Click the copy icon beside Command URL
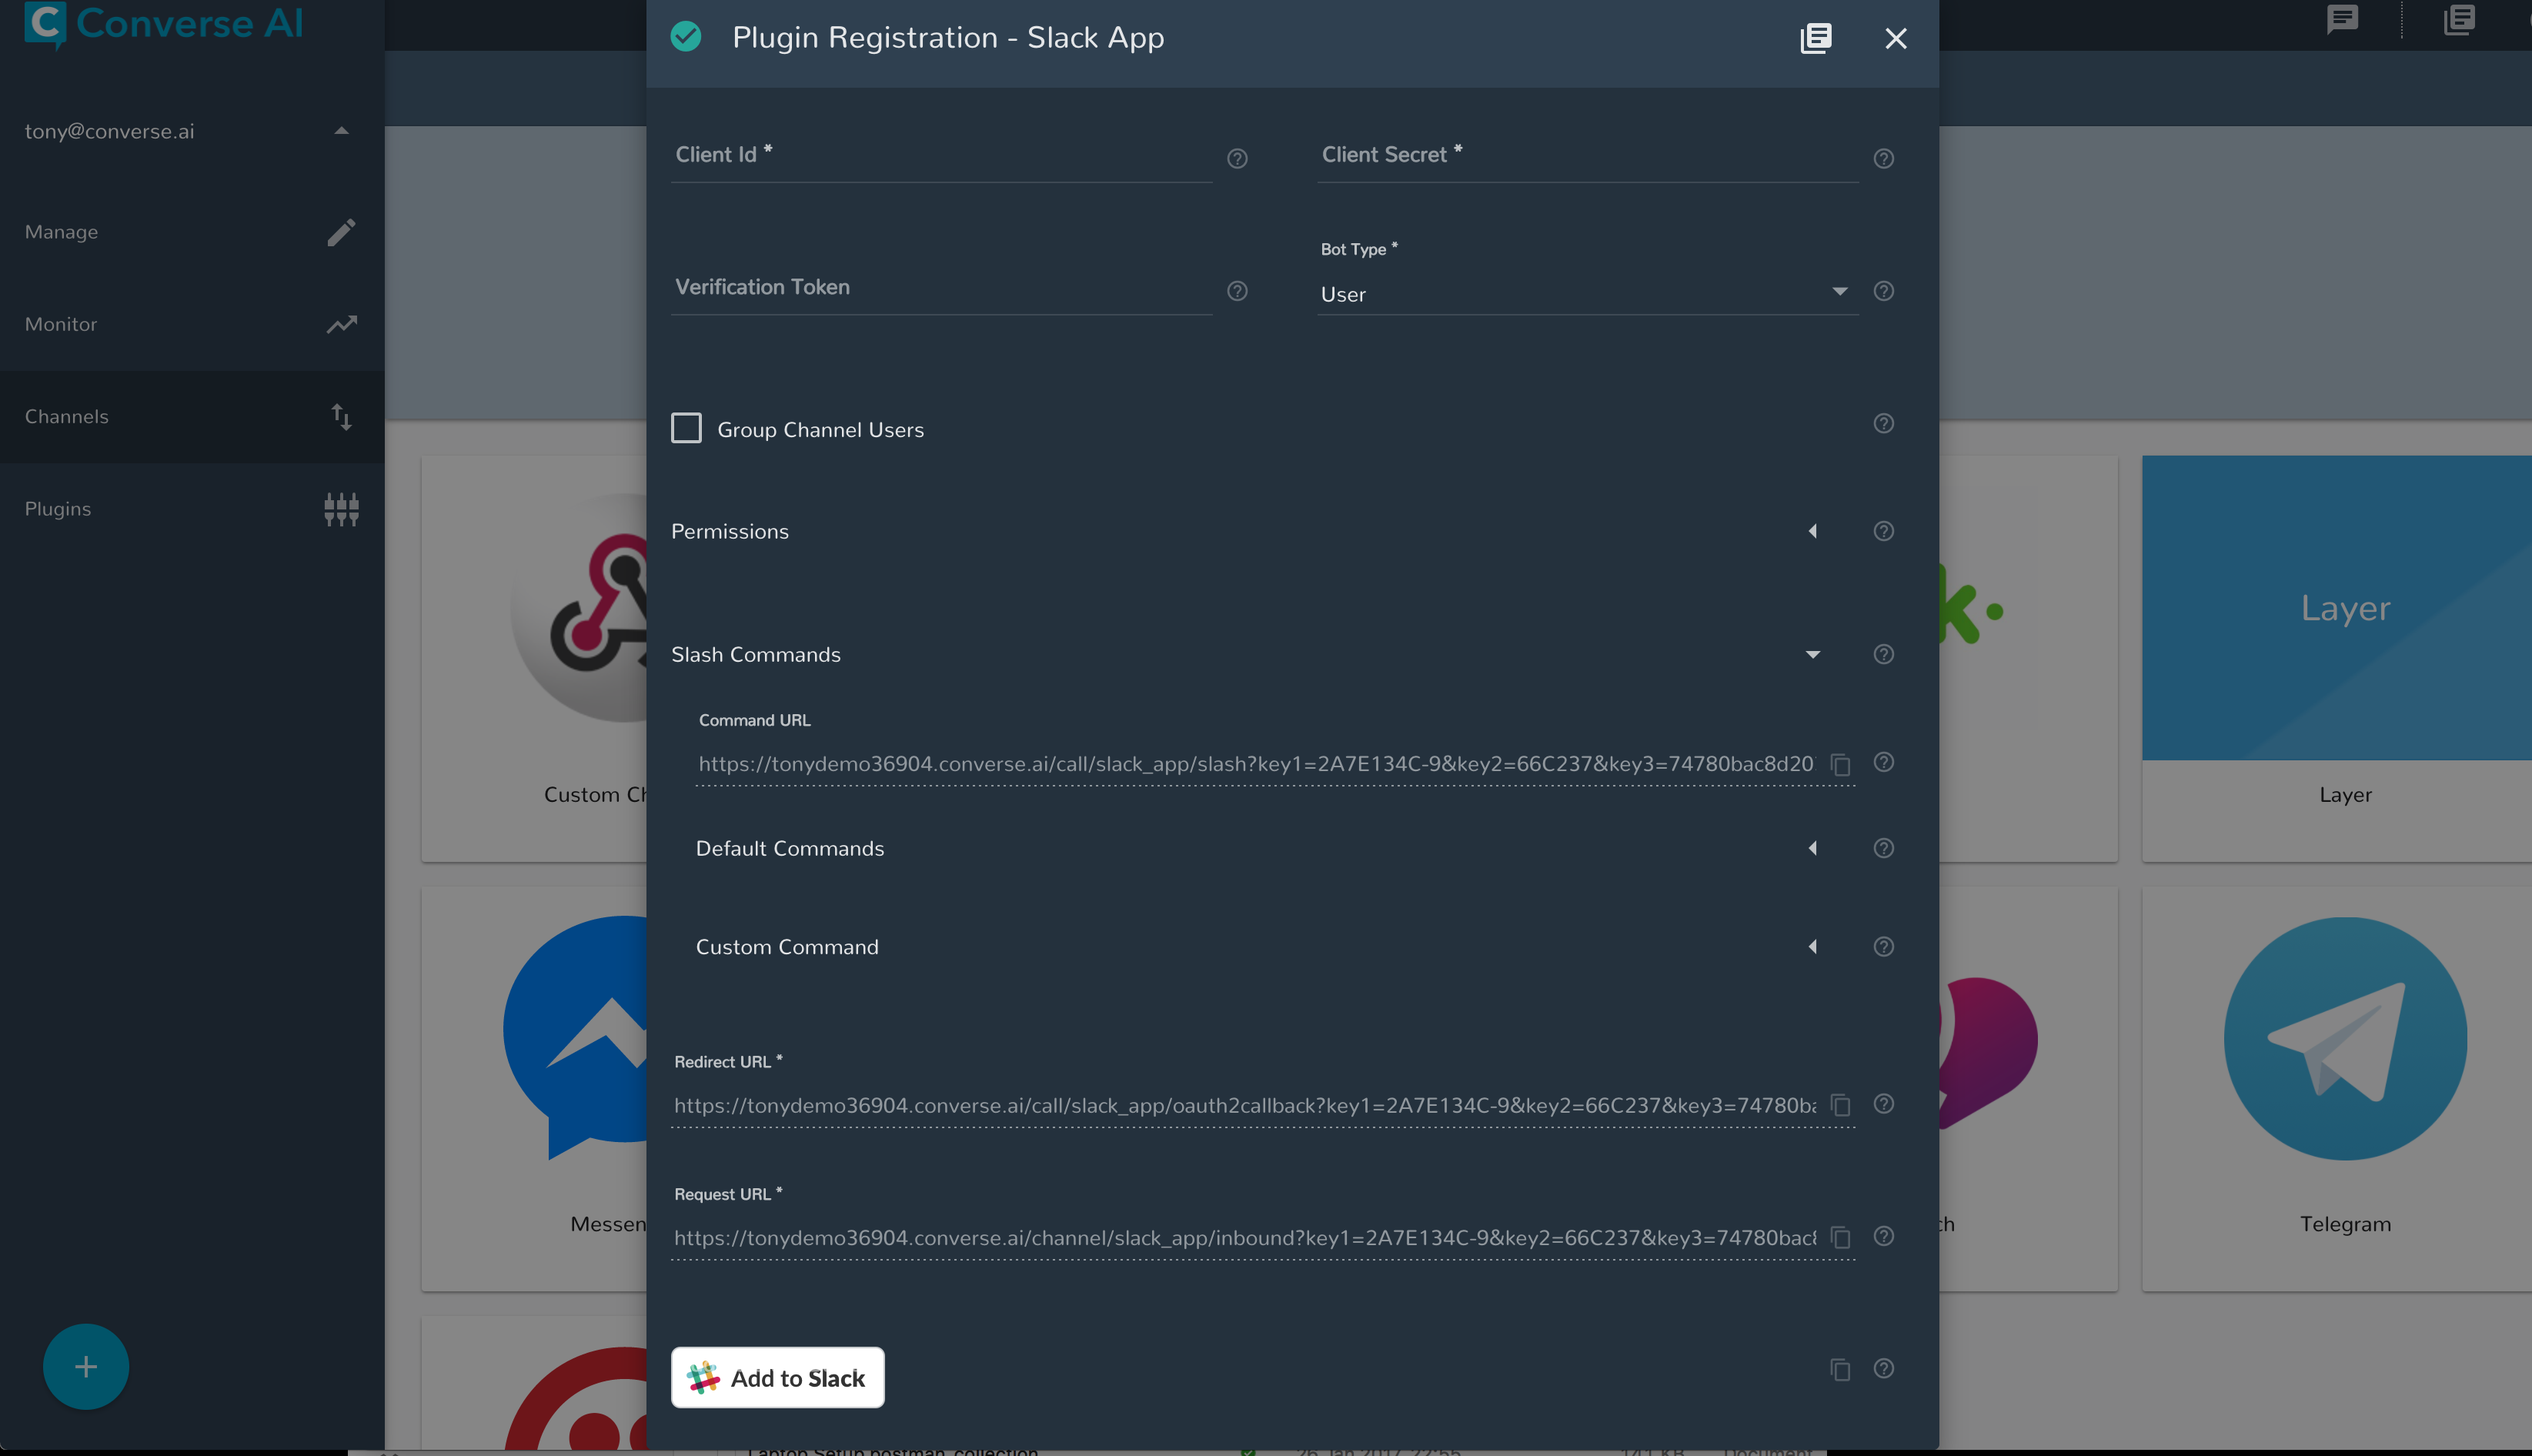 click(x=1840, y=765)
